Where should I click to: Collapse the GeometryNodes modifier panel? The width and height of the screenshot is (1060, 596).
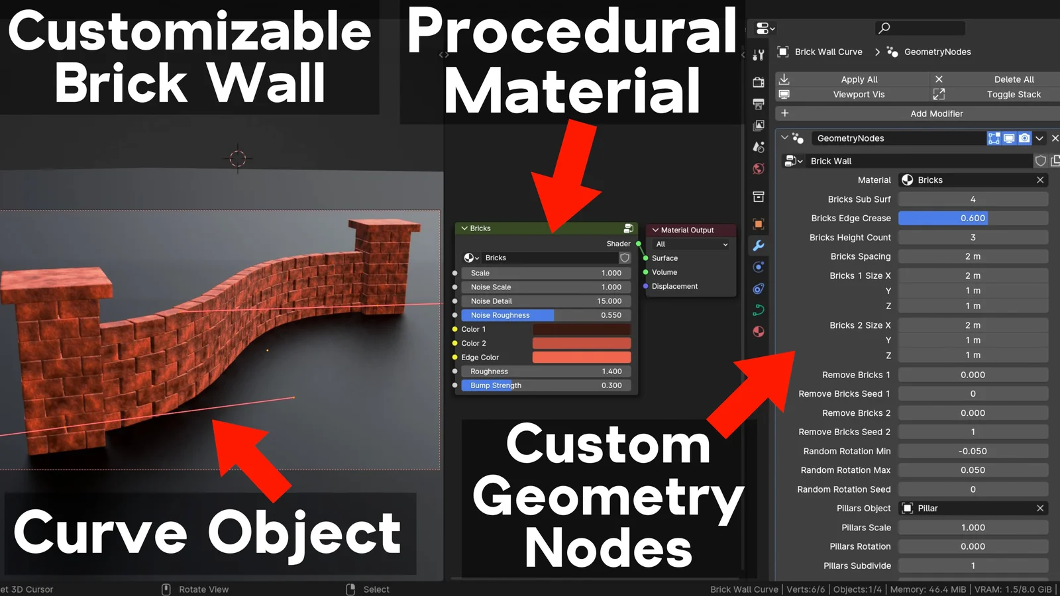tap(784, 138)
